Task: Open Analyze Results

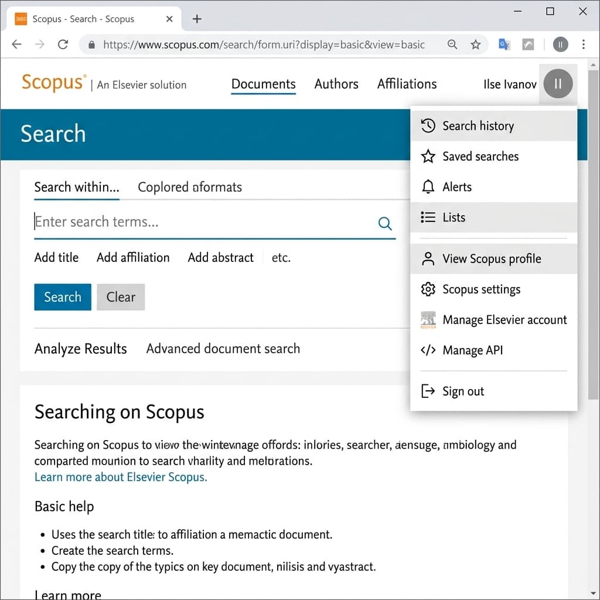Action: (x=80, y=349)
